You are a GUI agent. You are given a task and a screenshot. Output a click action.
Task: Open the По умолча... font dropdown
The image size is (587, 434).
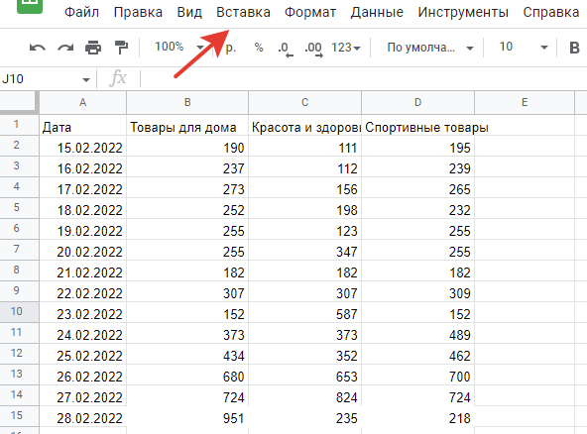(430, 48)
